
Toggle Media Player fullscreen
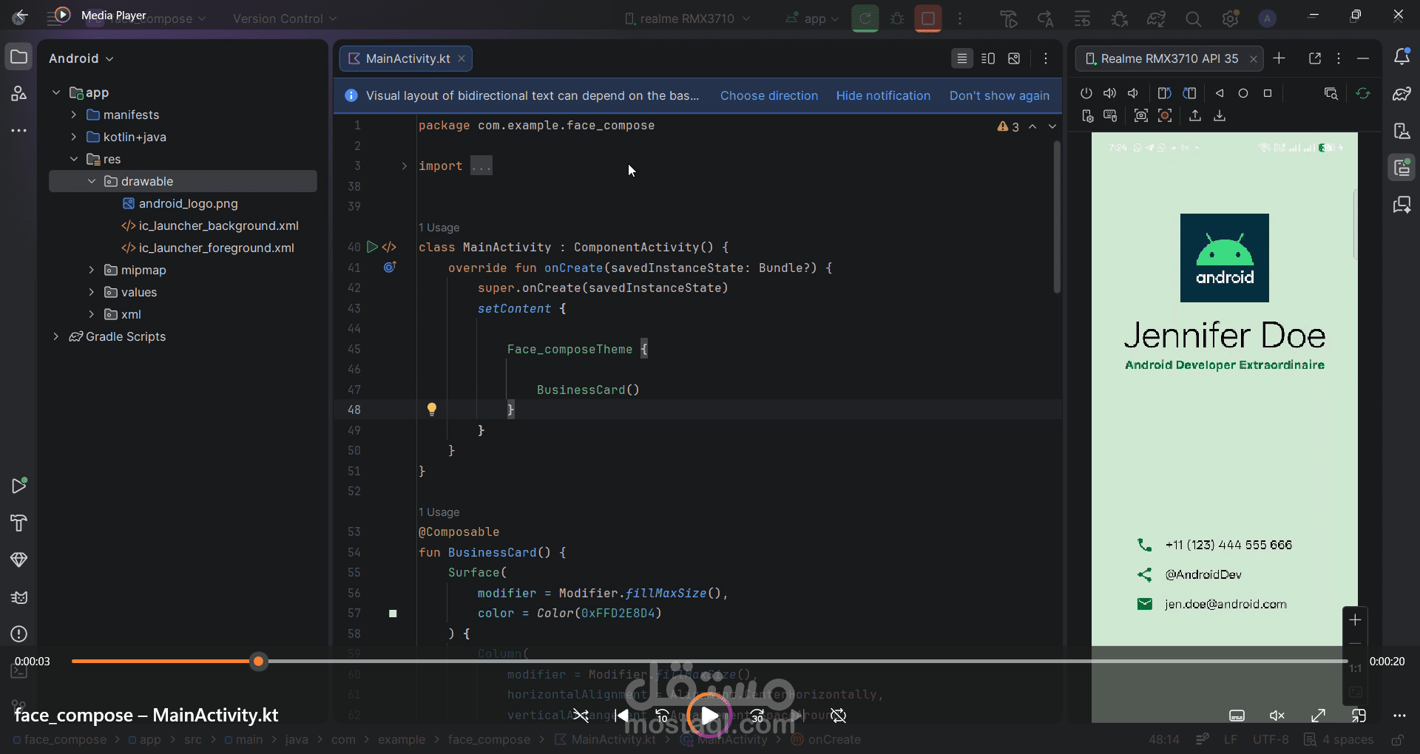coord(1318,716)
